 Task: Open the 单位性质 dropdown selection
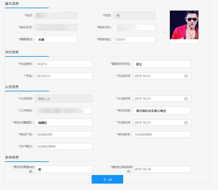click(x=161, y=111)
